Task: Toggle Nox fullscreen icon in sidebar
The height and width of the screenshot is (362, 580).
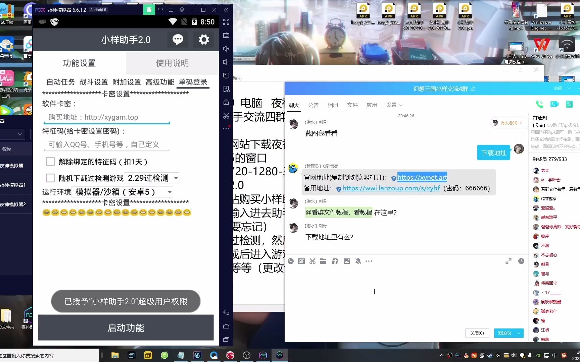Action: (x=226, y=22)
